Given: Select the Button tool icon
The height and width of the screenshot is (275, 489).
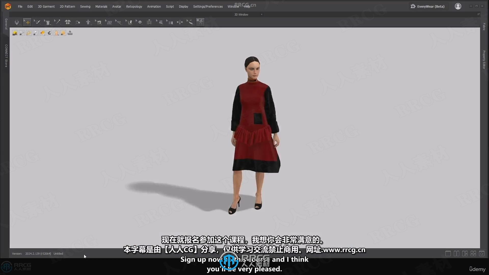Looking at the screenshot, I should [139, 22].
